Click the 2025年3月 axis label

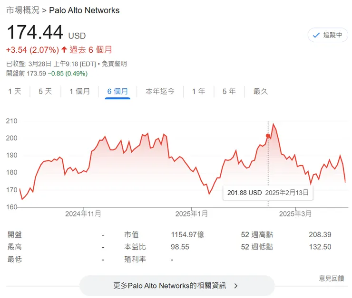(295, 214)
